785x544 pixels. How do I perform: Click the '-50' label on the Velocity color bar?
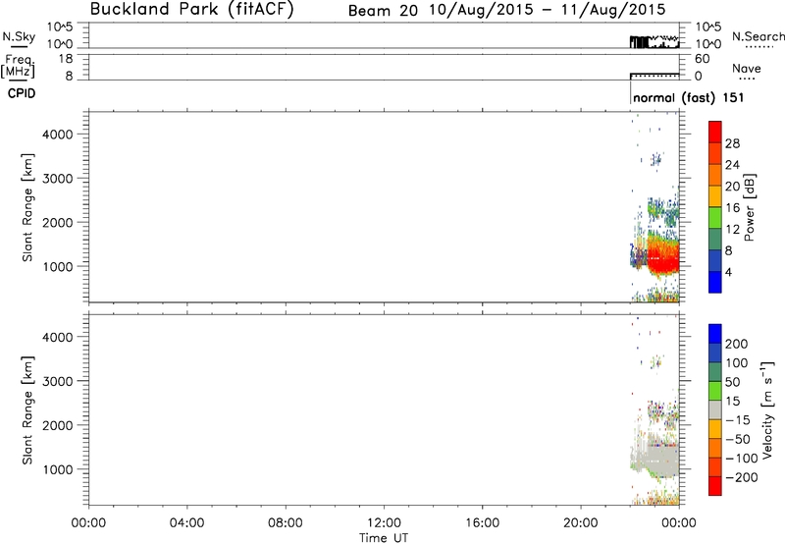click(x=738, y=439)
